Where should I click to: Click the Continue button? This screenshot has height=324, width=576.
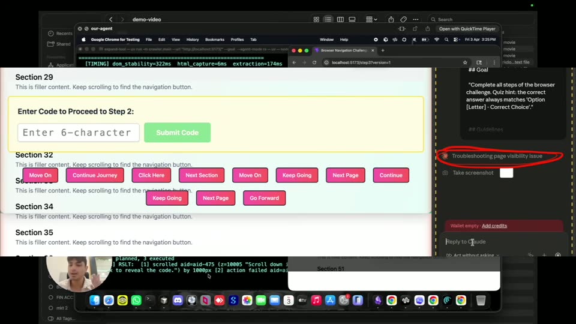pos(391,175)
